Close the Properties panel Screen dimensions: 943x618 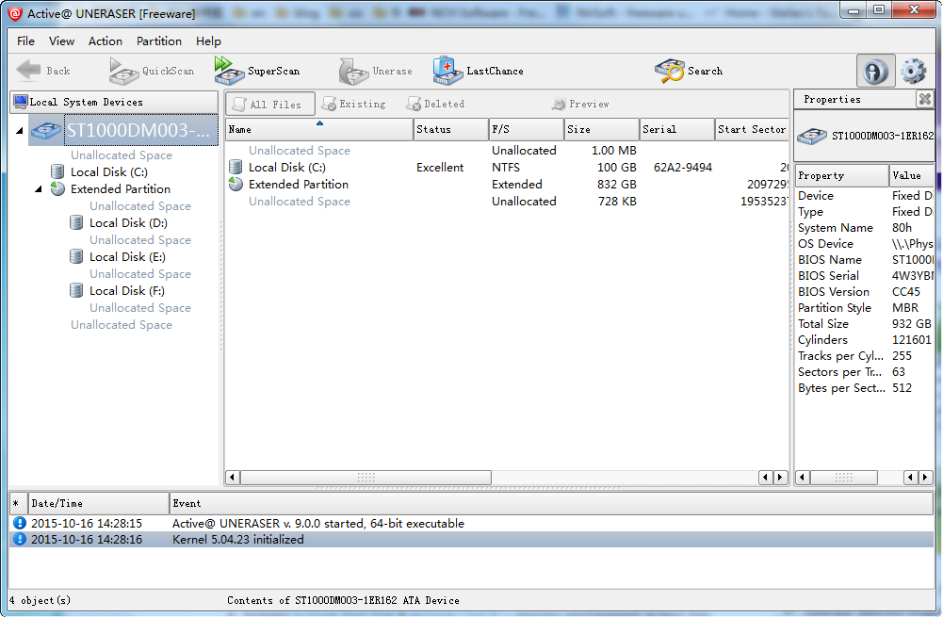[x=924, y=99]
